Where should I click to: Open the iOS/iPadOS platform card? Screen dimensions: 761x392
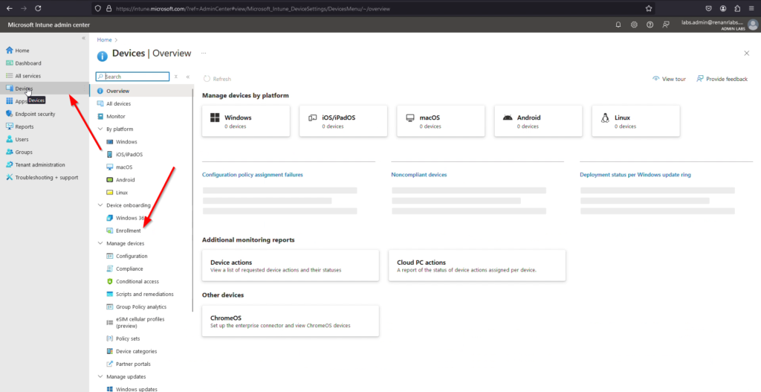coord(343,121)
